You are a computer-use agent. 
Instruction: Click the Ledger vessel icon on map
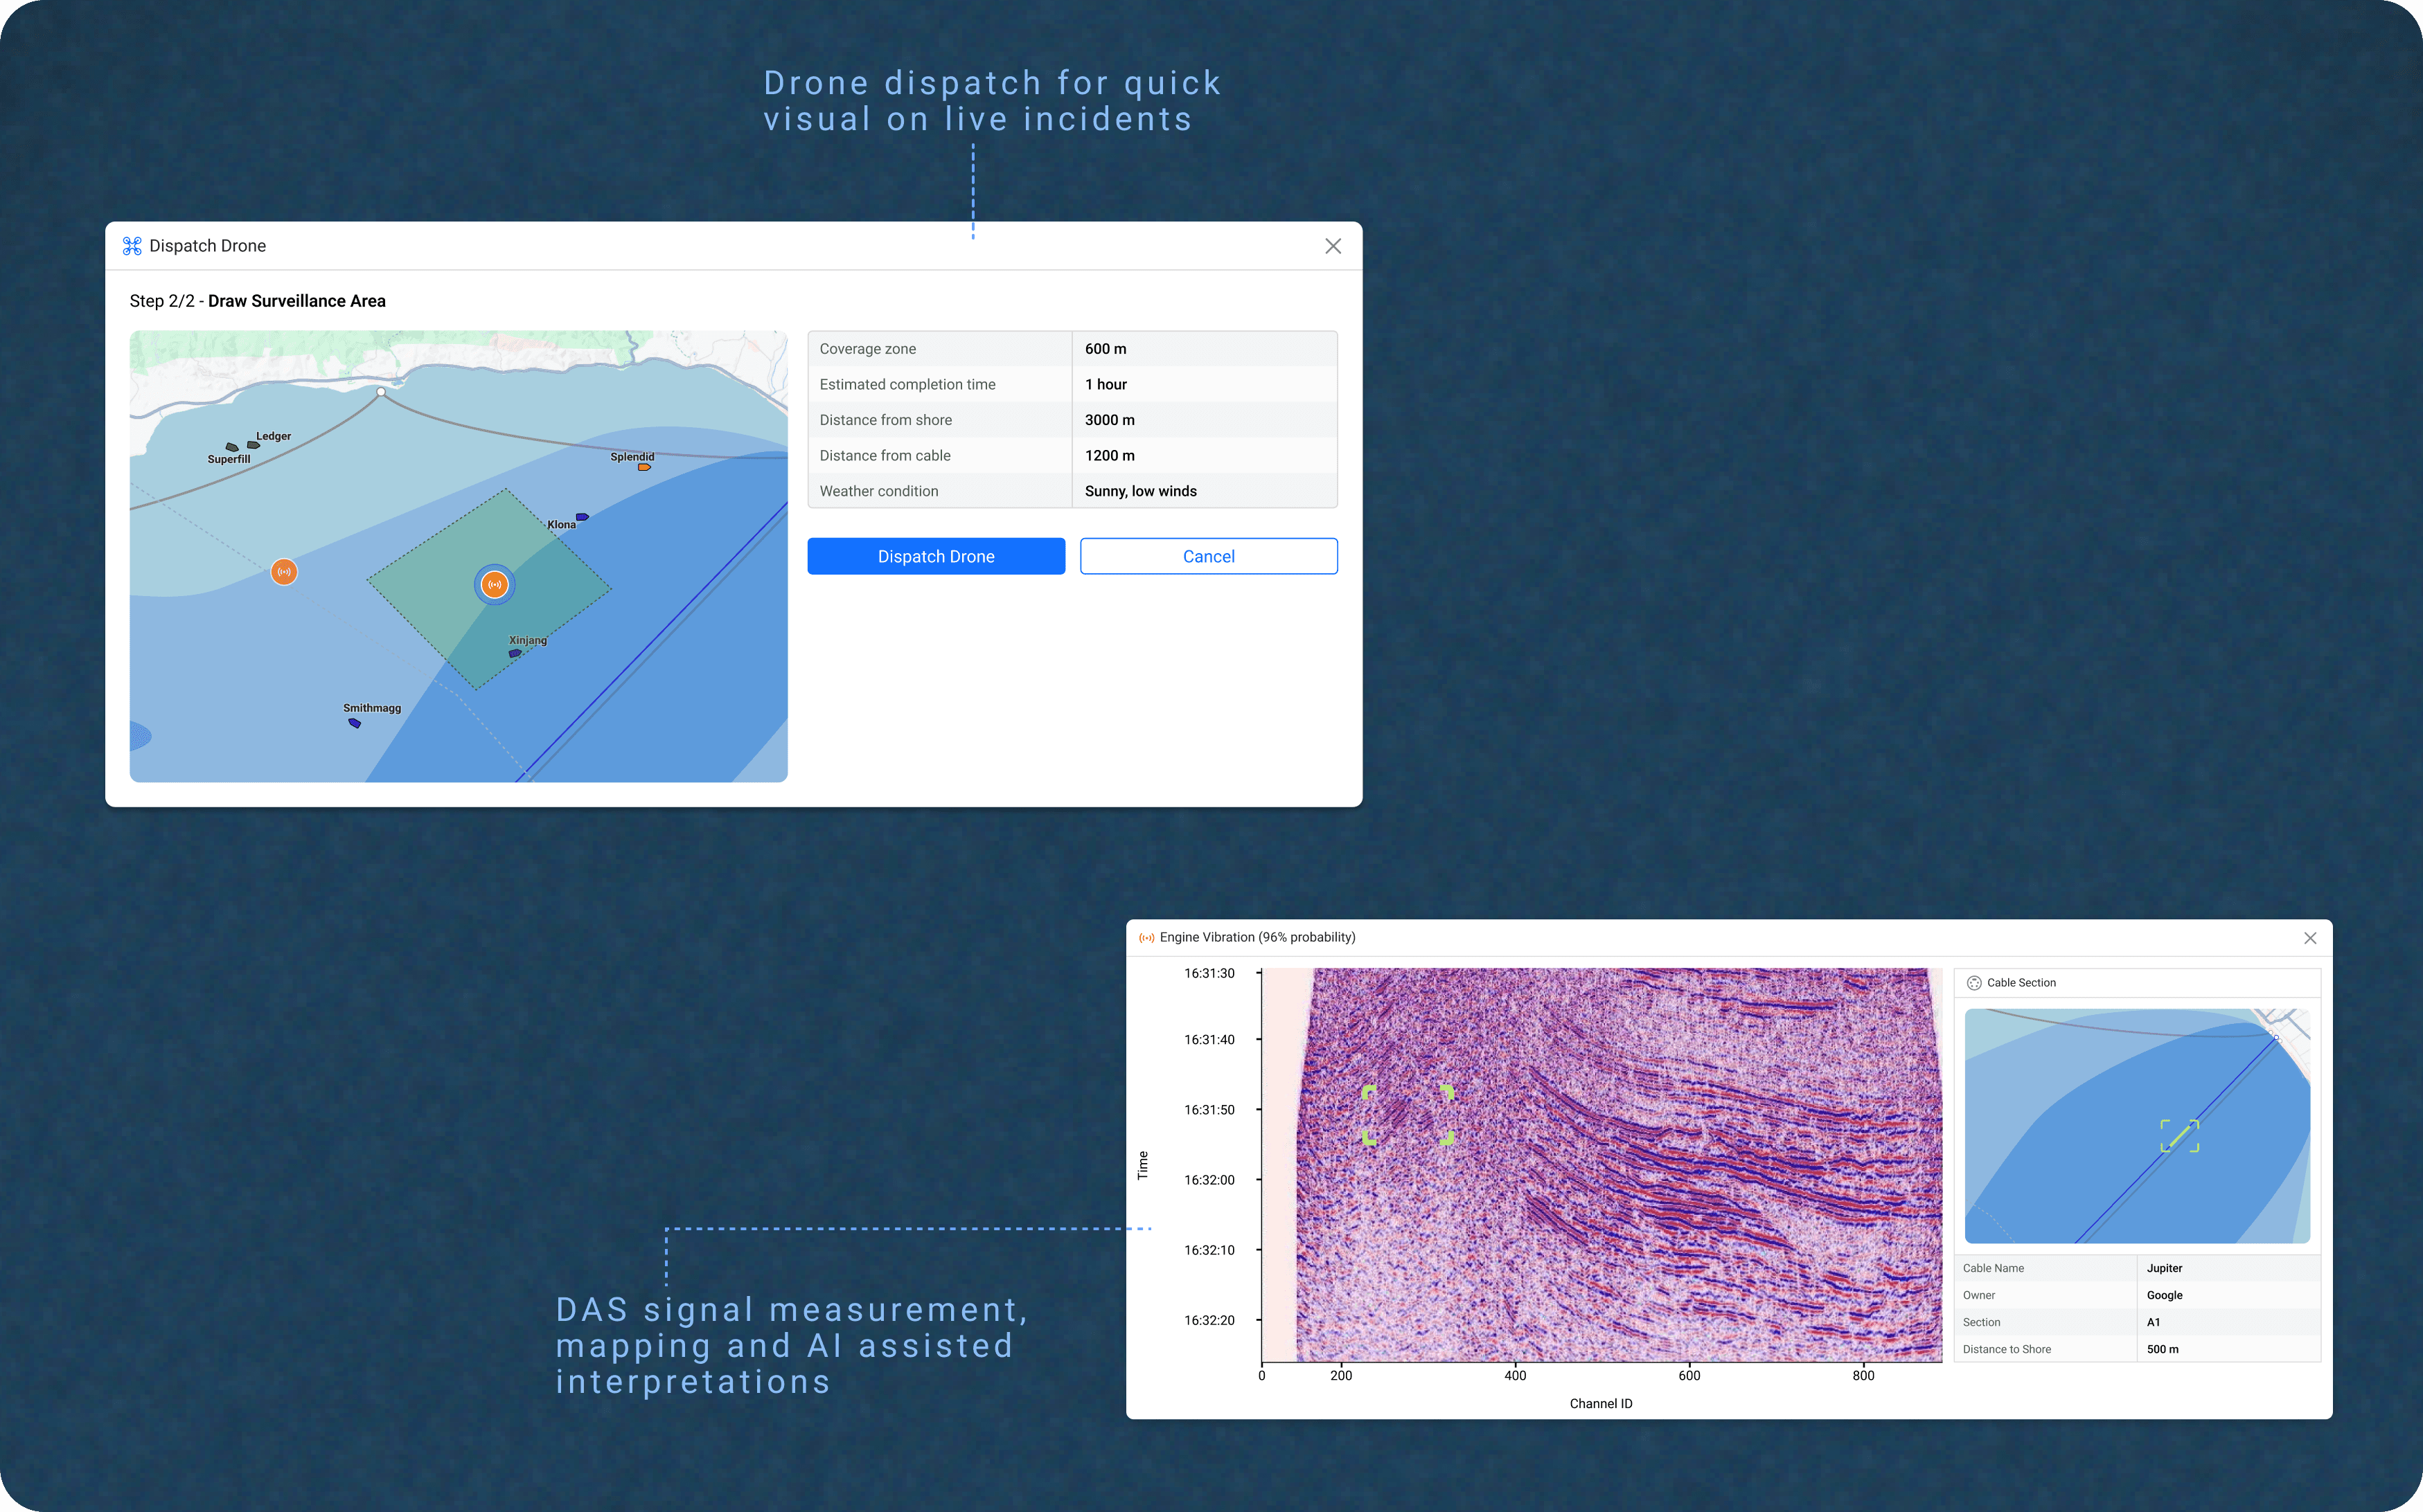pos(253,445)
